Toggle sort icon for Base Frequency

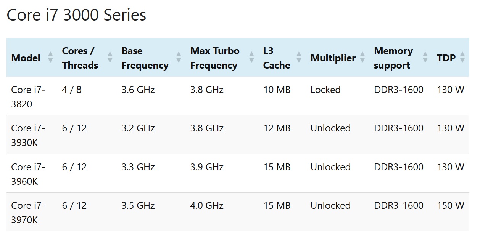coord(179,58)
